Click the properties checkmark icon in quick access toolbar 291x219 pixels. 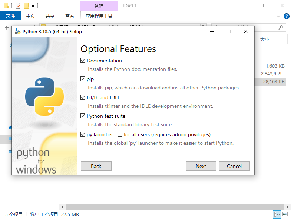coord(18,6)
